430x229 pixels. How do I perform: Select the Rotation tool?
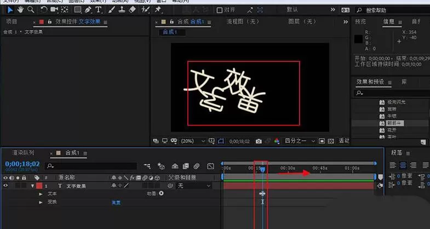pos(44,10)
